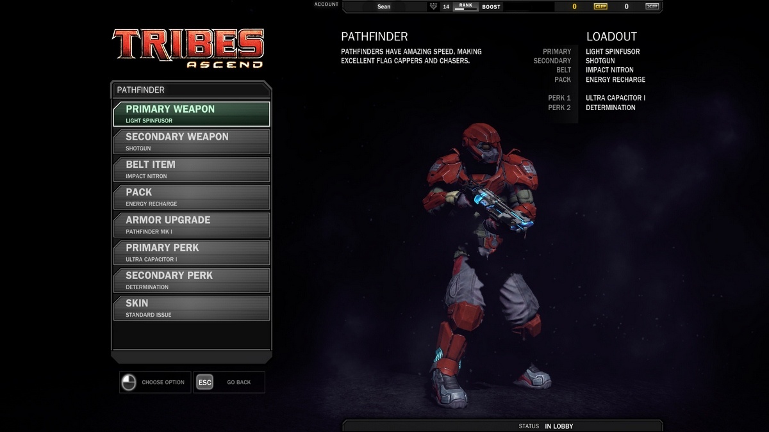Image resolution: width=769 pixels, height=432 pixels.
Task: Select the Primary Perk Ultra Capacitor slot
Action: click(192, 252)
